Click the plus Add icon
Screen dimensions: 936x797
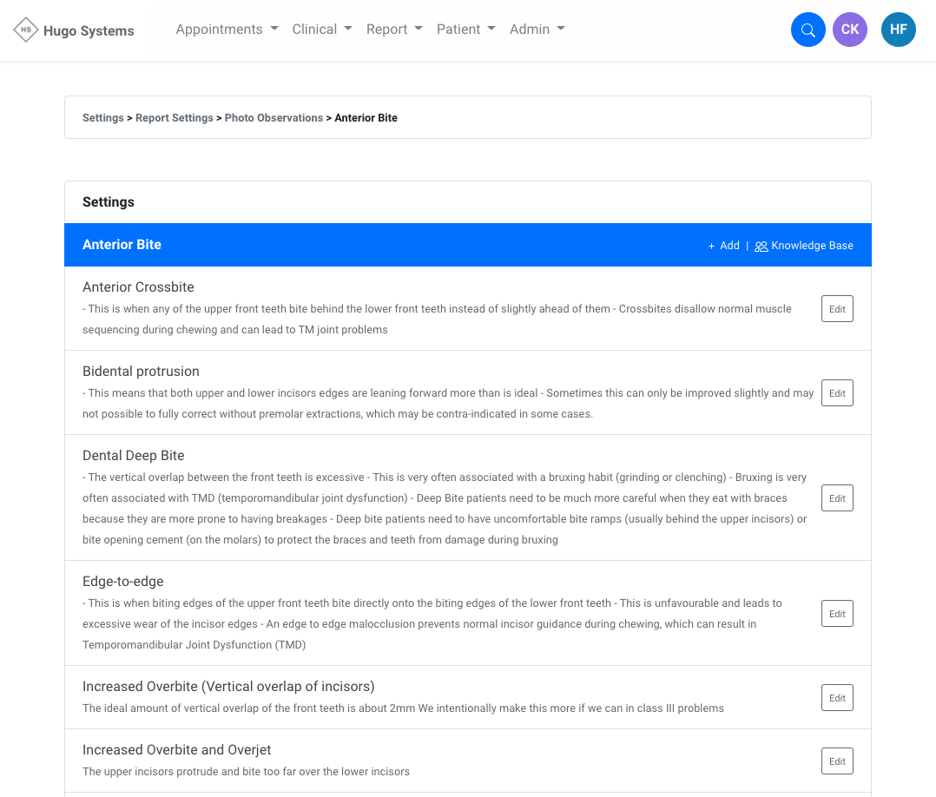[712, 246]
